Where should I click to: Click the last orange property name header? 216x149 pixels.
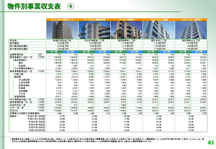191,20
